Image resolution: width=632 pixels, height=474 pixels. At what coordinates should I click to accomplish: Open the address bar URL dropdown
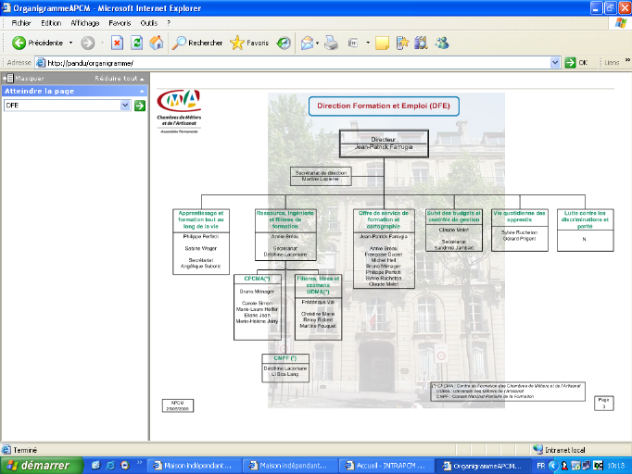pos(555,63)
